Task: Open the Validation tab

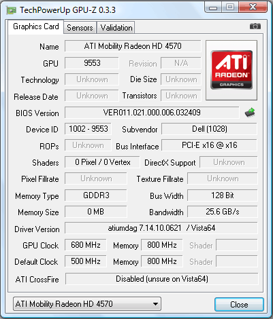Action: point(116,28)
